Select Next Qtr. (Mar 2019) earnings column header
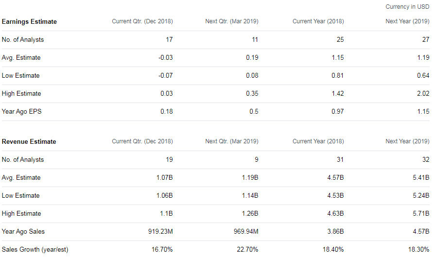Screen dimensions: 434x257 click(x=232, y=21)
